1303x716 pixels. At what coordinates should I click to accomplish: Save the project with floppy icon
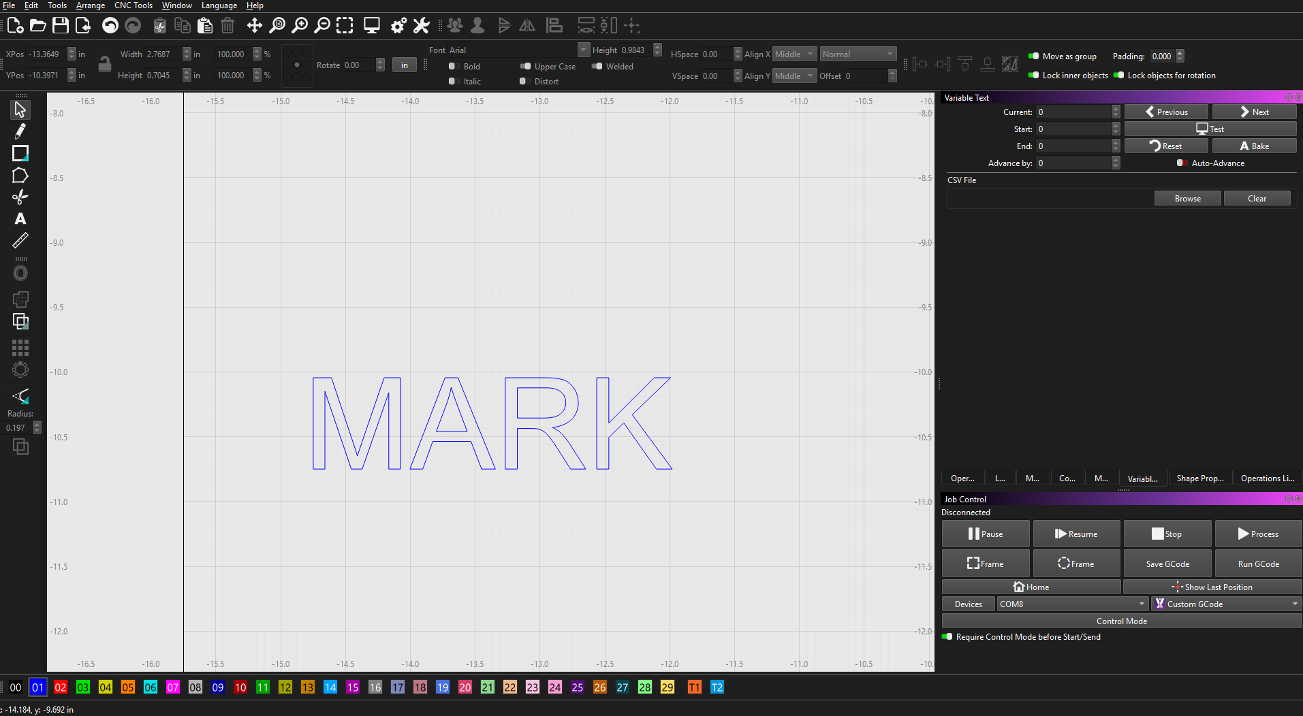coord(61,26)
